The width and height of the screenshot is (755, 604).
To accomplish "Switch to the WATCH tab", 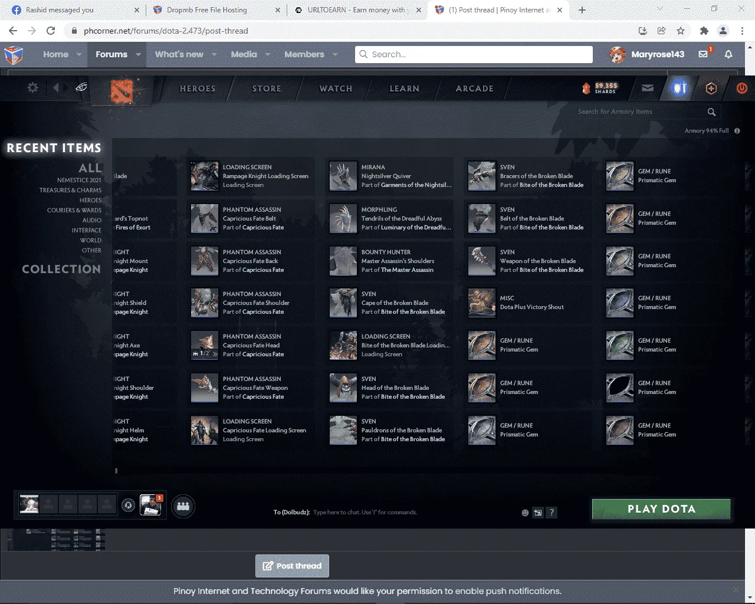I will click(336, 88).
